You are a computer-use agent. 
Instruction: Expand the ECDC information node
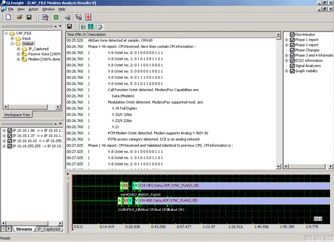pyautogui.click(x=286, y=61)
